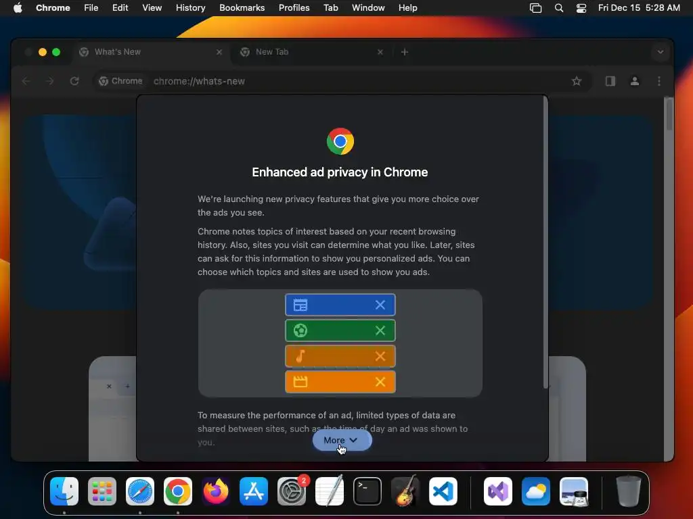Open Spotlight search
This screenshot has height=519, width=693.
tap(559, 8)
